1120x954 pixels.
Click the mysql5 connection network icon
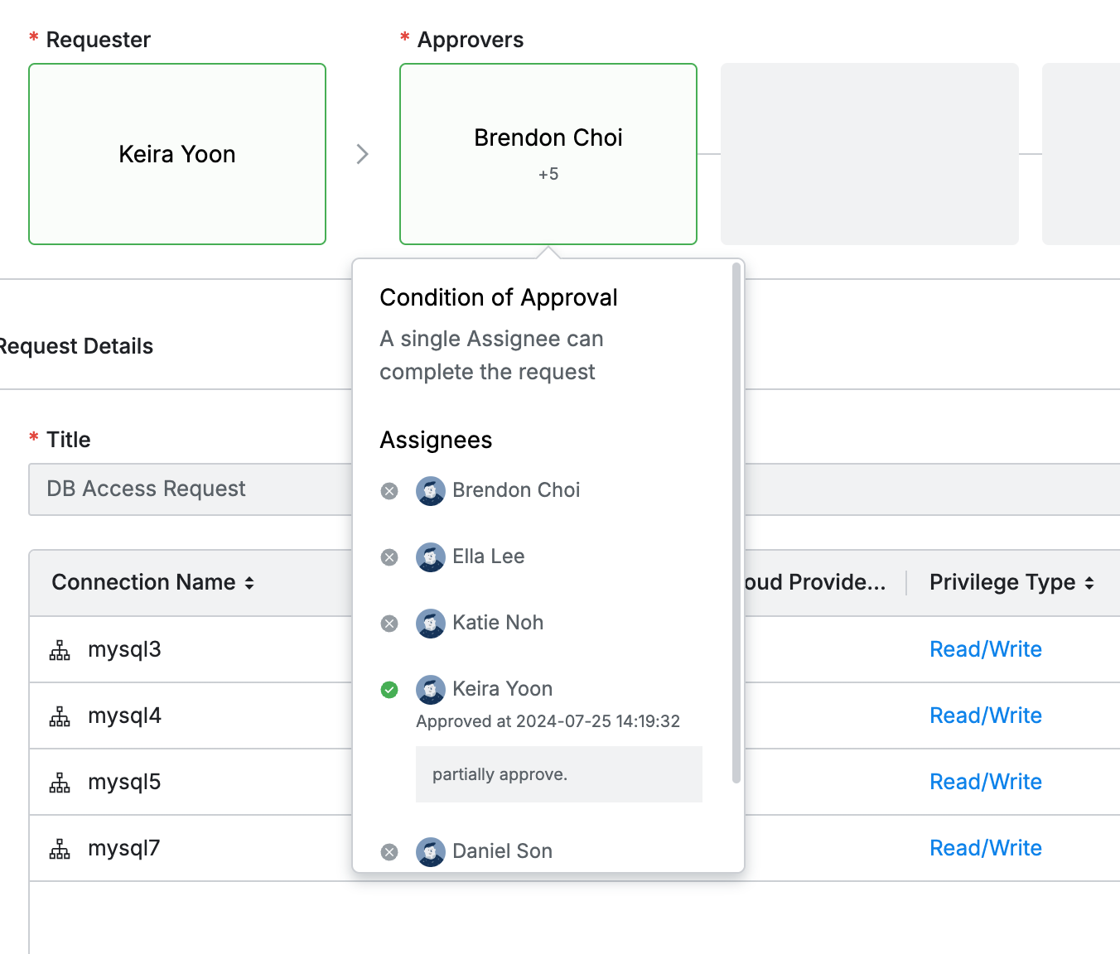coord(60,783)
